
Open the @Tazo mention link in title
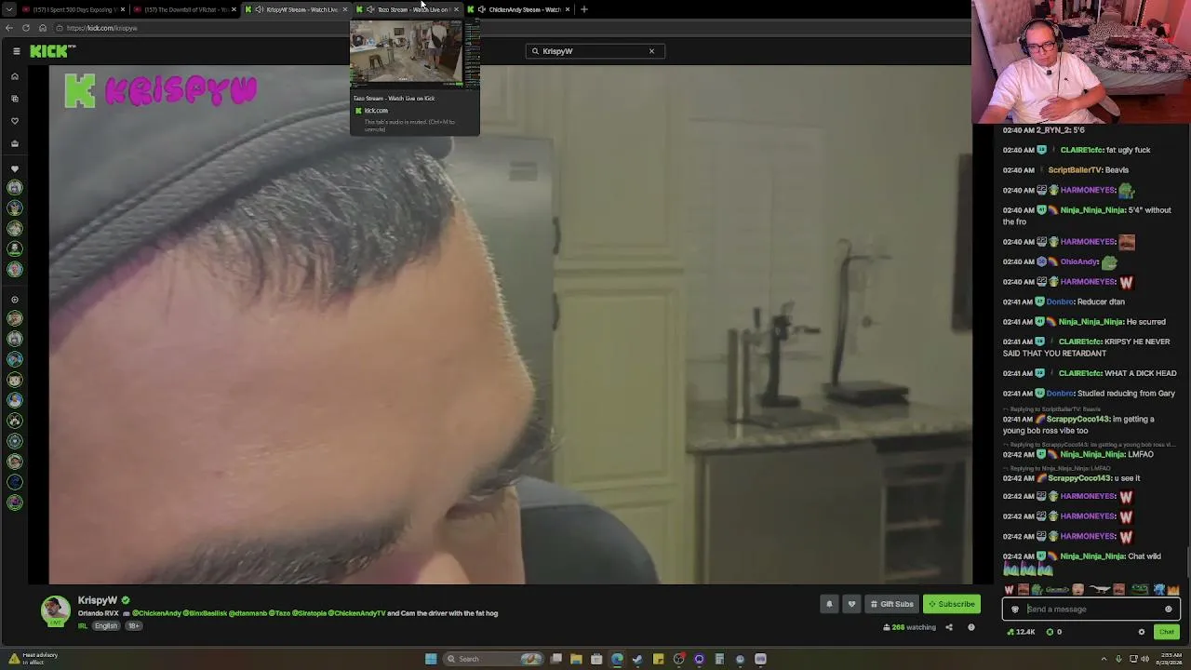point(279,613)
